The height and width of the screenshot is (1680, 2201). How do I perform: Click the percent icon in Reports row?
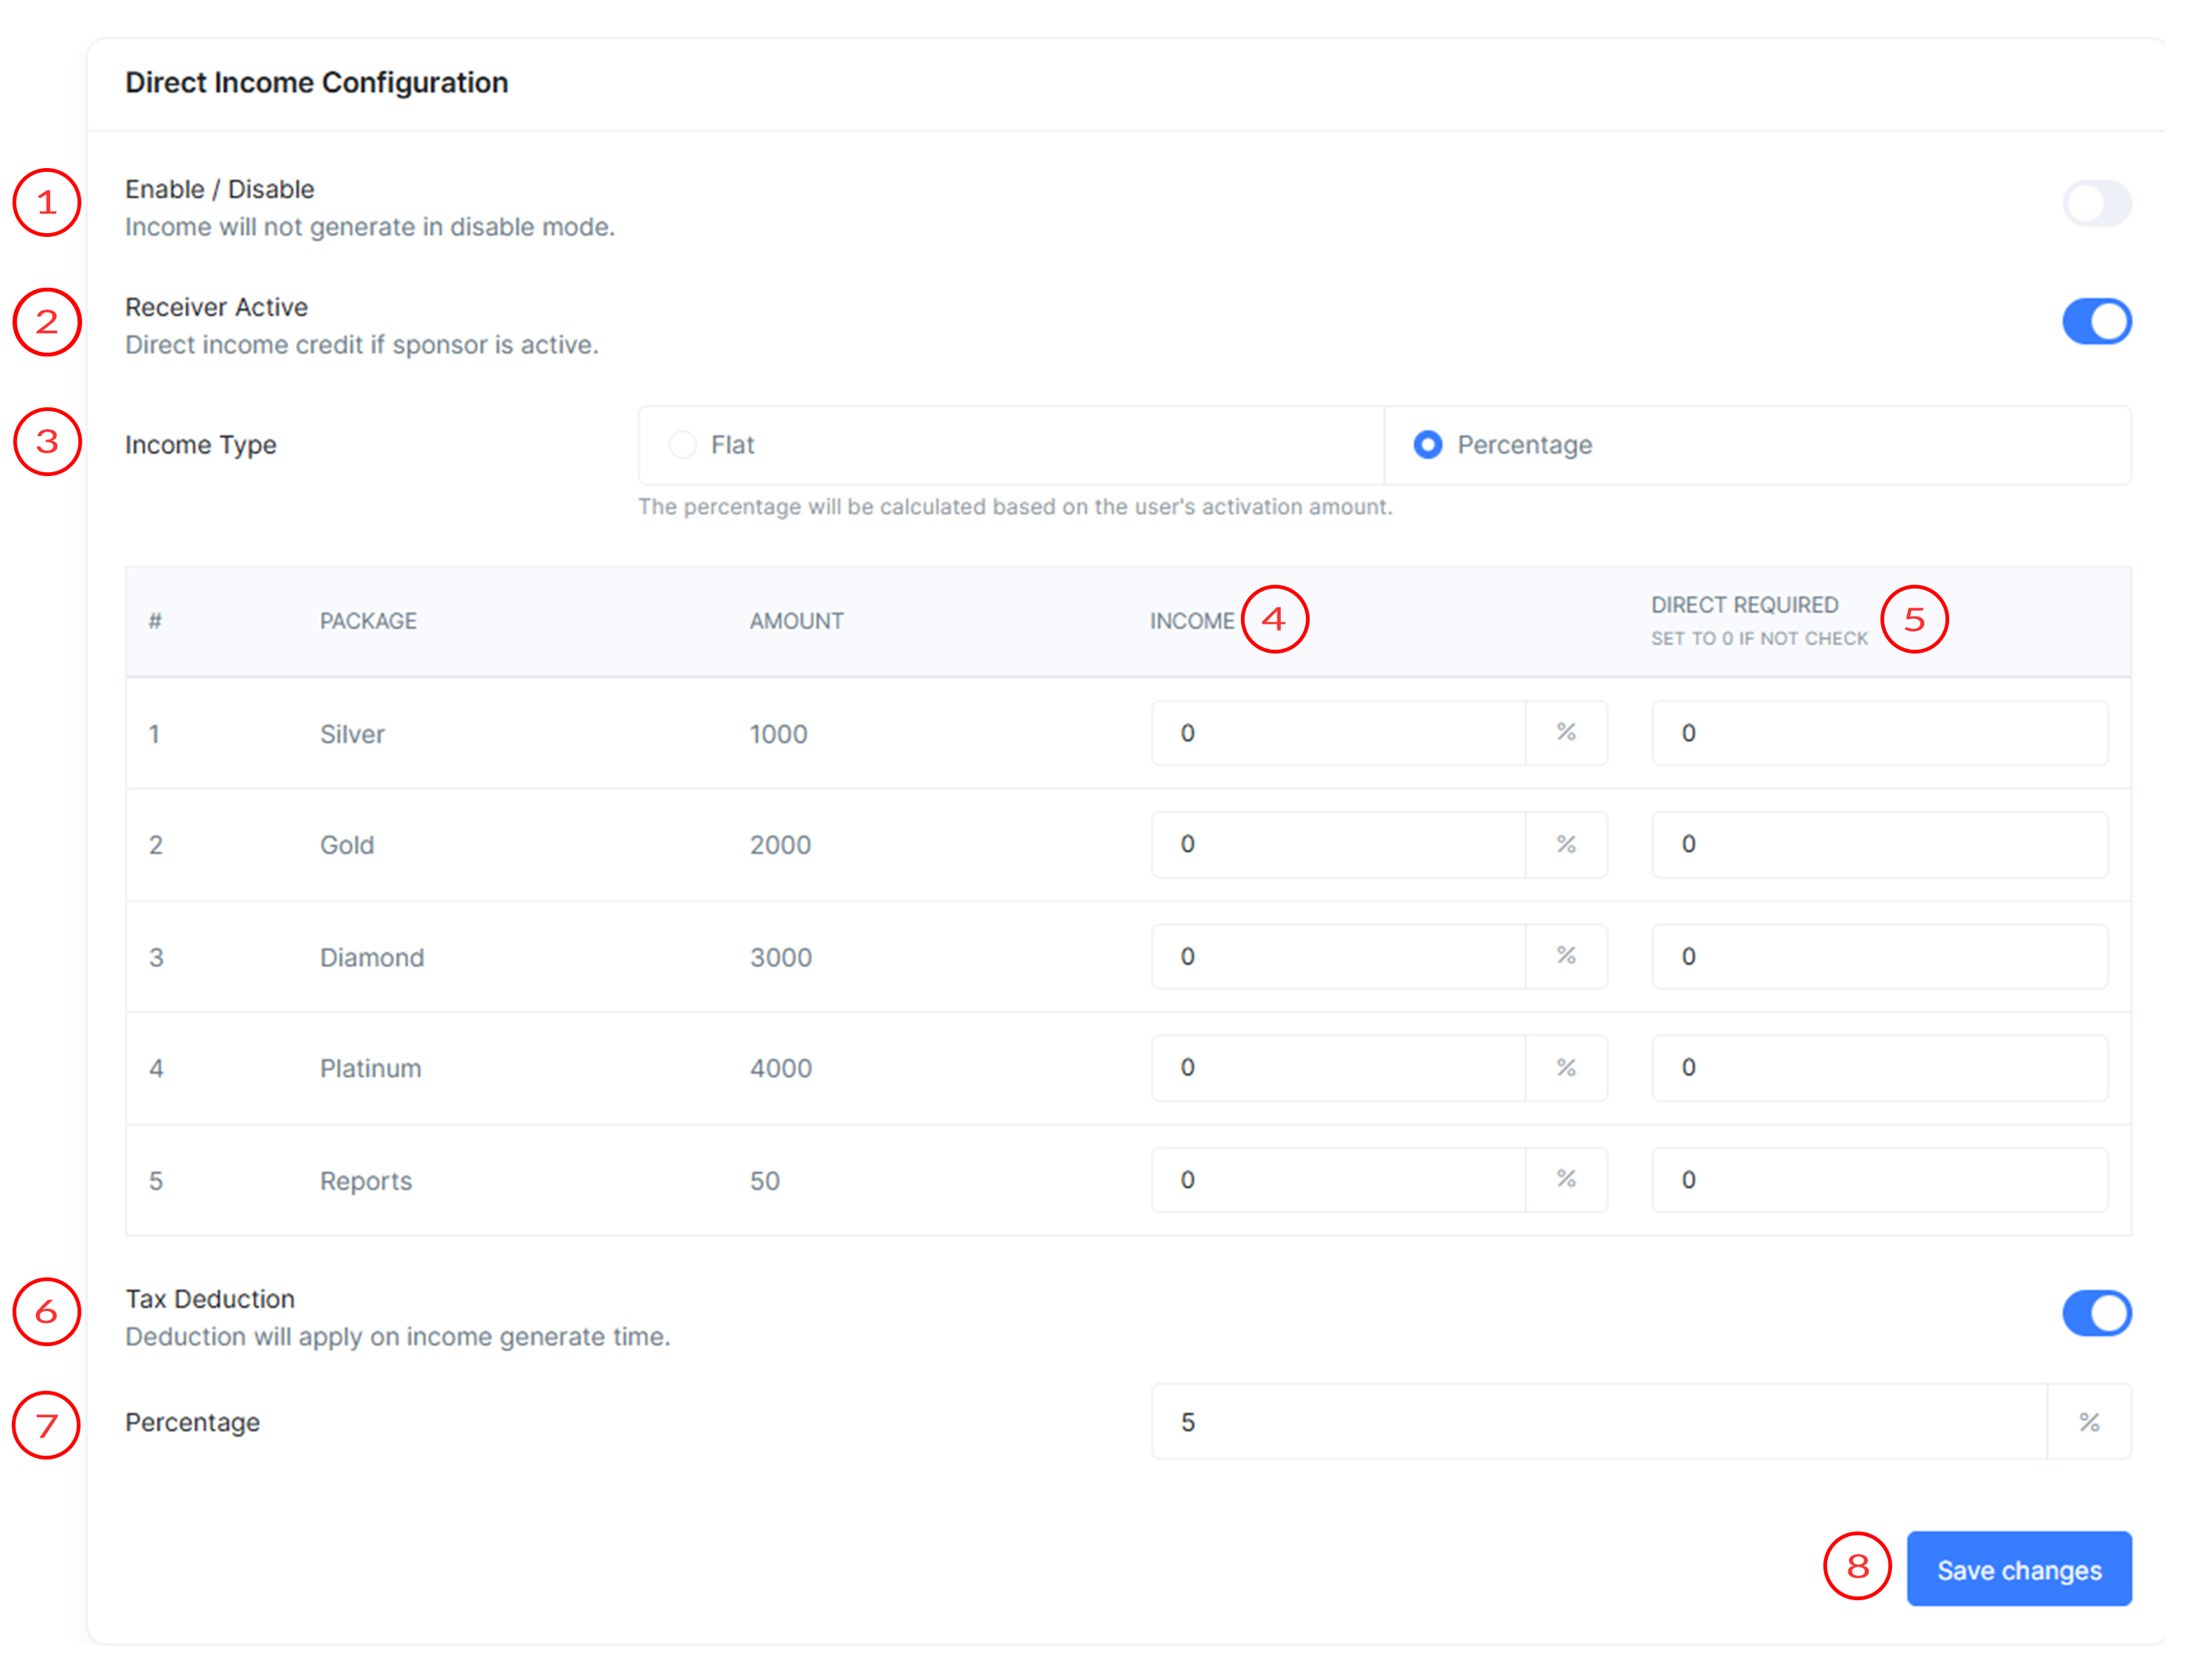tap(1566, 1180)
